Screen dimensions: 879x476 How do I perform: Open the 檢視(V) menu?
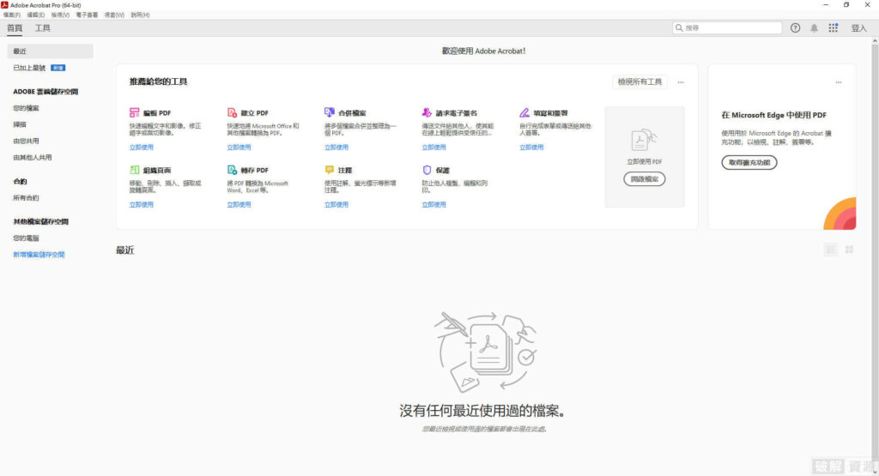(60, 15)
